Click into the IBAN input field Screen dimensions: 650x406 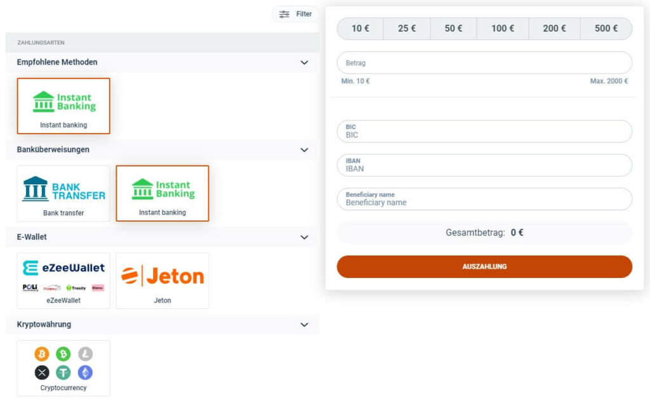tap(484, 165)
